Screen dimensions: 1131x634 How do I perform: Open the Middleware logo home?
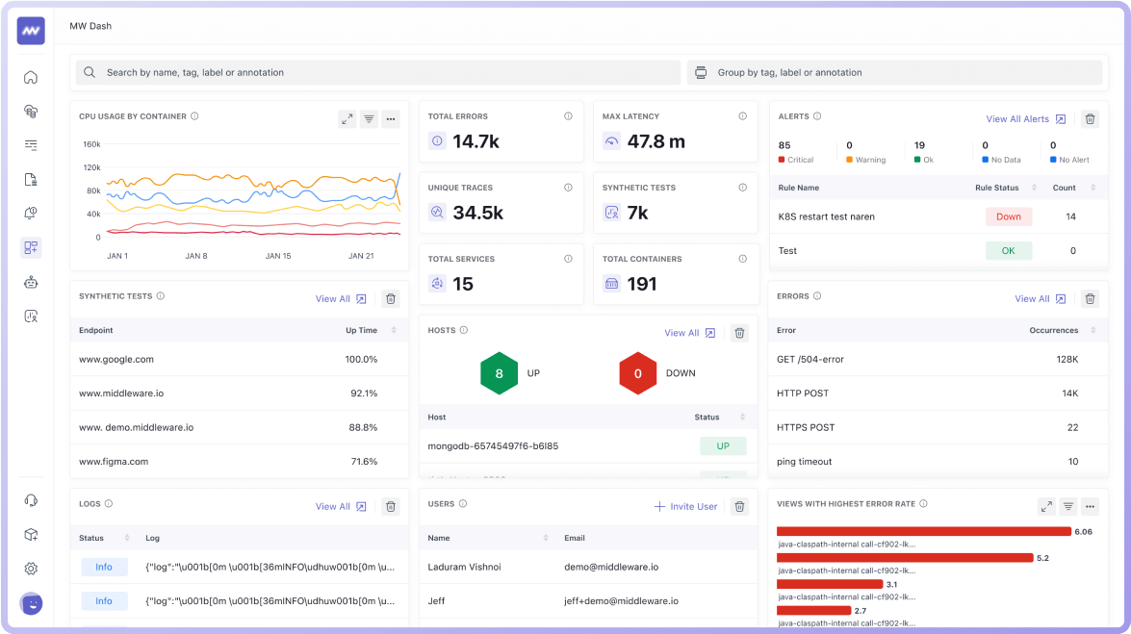point(31,31)
